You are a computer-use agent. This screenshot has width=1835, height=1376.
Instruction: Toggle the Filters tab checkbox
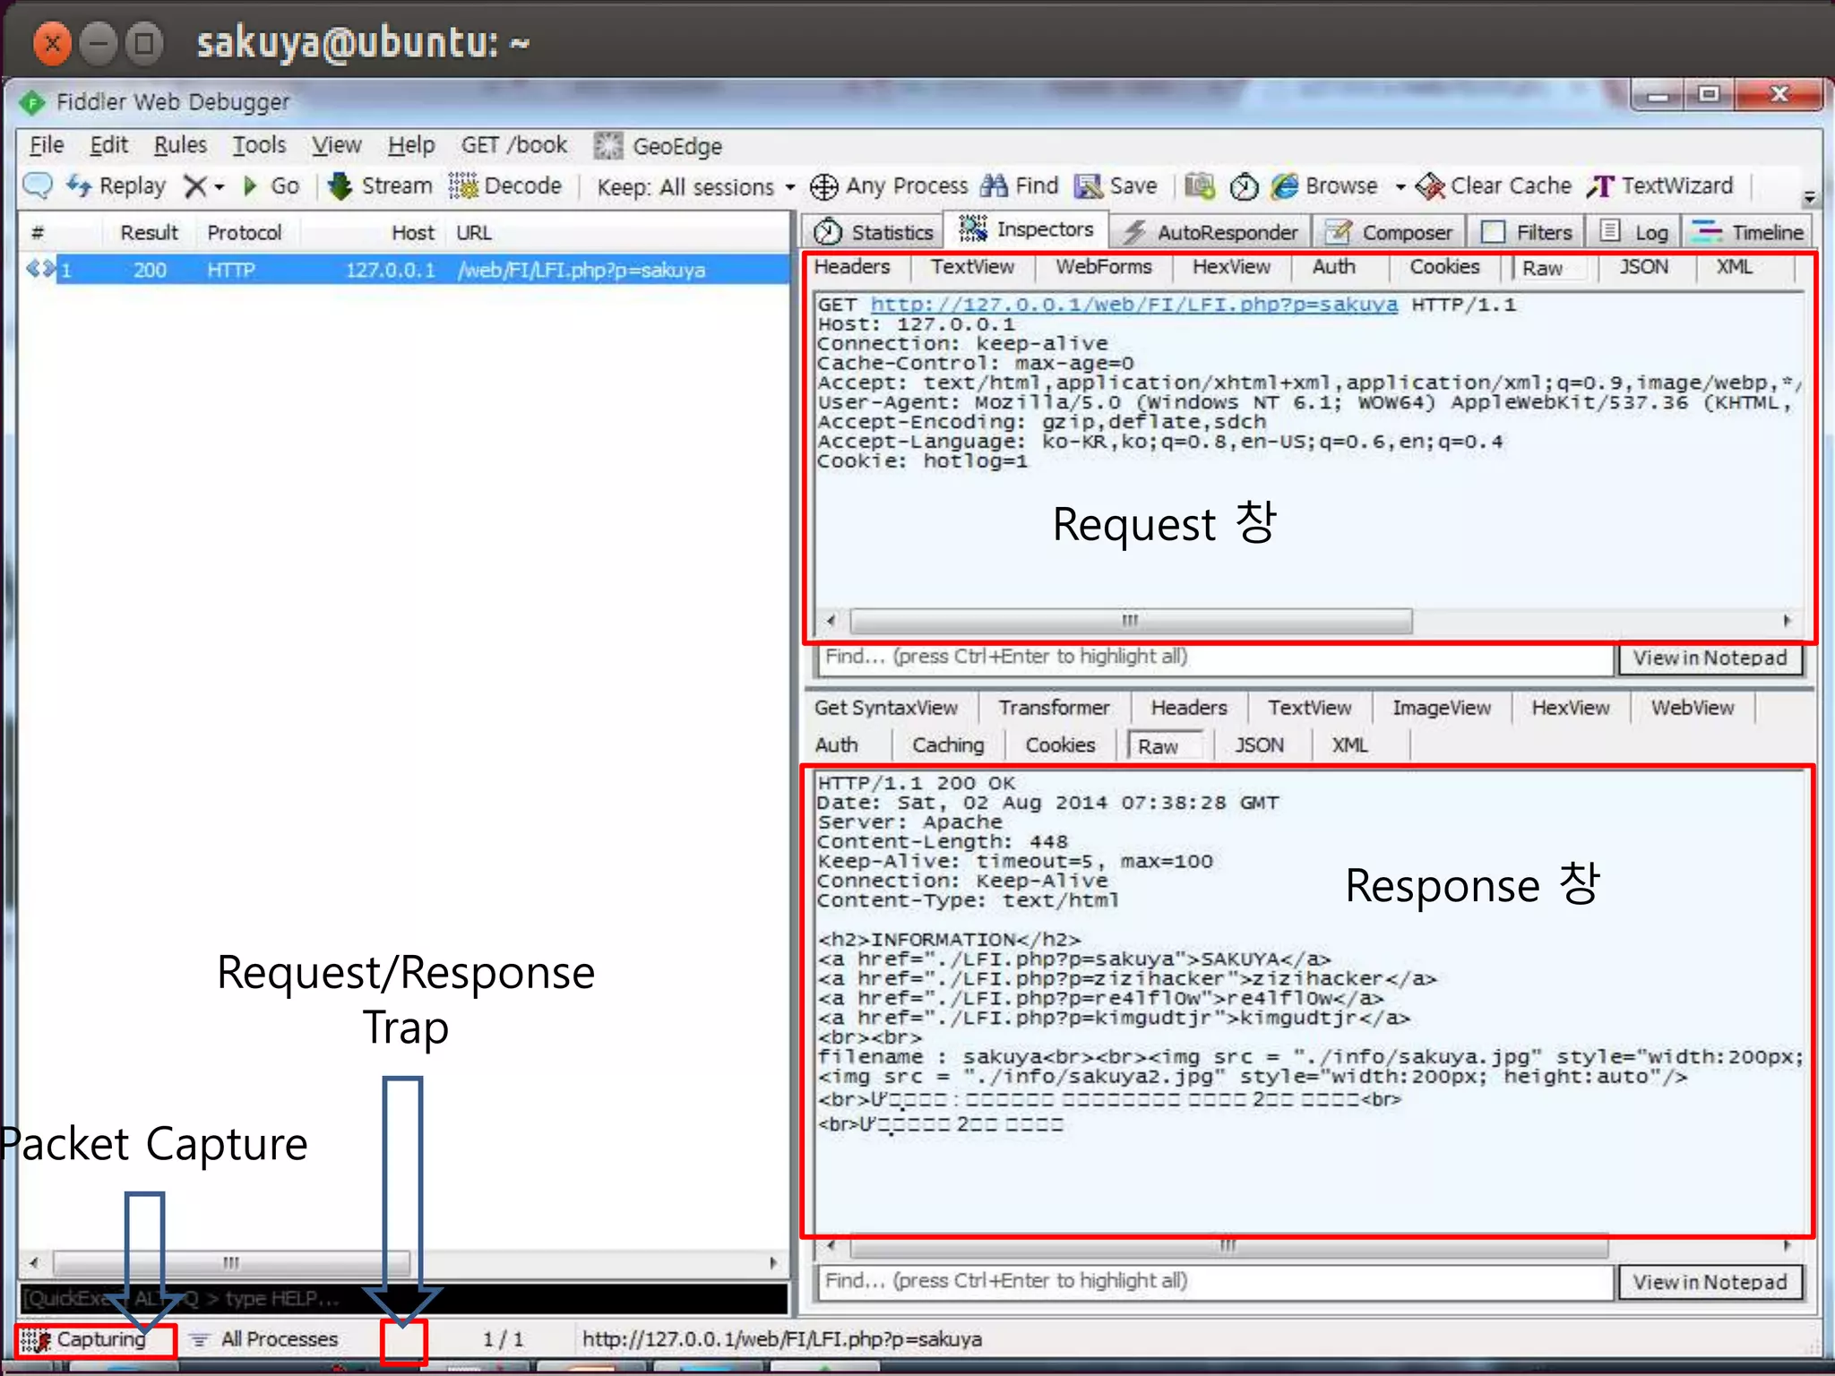pyautogui.click(x=1493, y=232)
